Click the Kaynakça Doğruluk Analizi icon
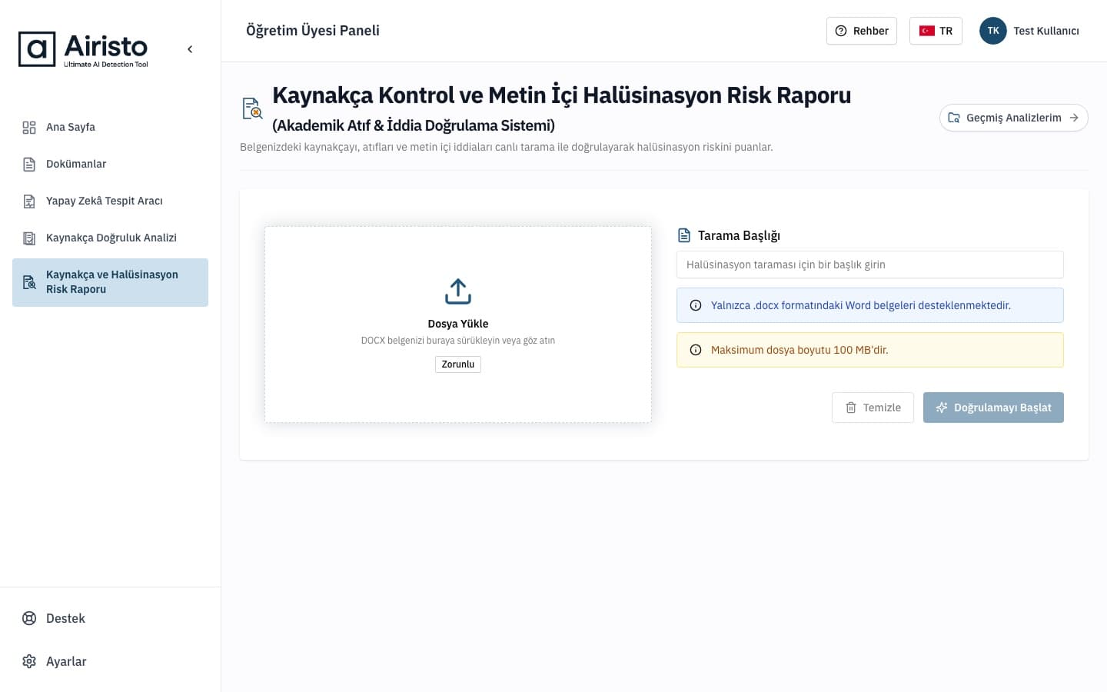 [29, 238]
